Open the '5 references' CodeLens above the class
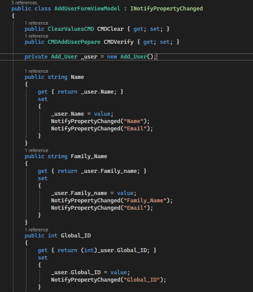 pyautogui.click(x=24, y=3)
